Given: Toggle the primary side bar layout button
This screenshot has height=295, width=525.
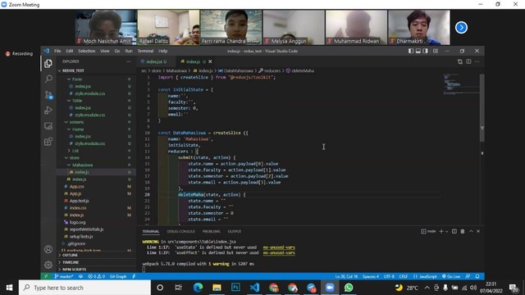Looking at the screenshot, I should (411, 51).
